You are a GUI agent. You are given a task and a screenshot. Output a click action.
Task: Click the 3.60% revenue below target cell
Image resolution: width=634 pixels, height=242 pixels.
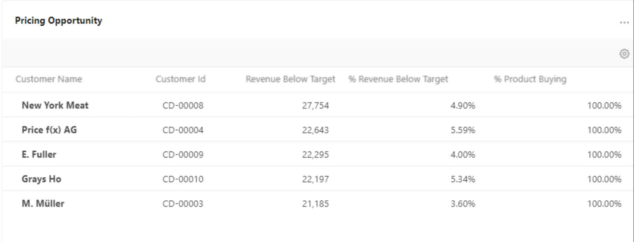coord(463,204)
